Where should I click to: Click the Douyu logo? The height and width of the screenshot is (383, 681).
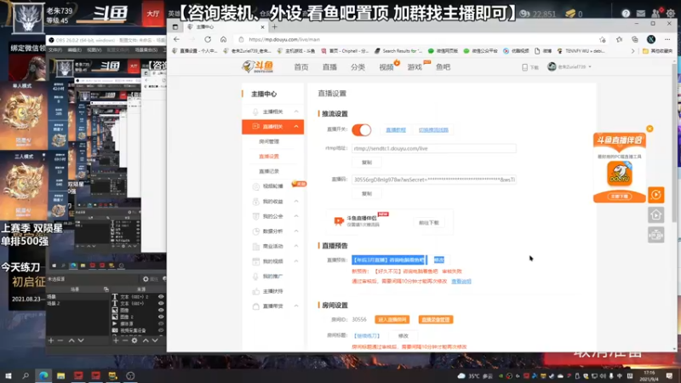(258, 67)
